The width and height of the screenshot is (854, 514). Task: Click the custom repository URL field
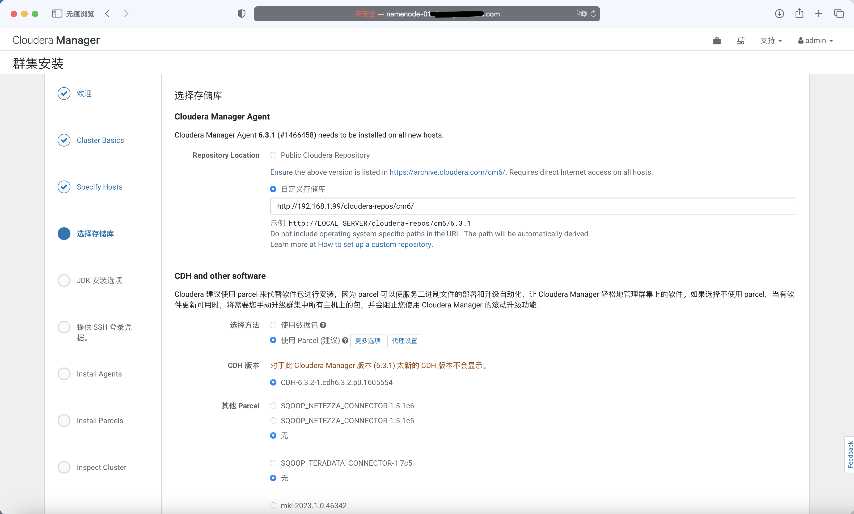click(x=533, y=206)
